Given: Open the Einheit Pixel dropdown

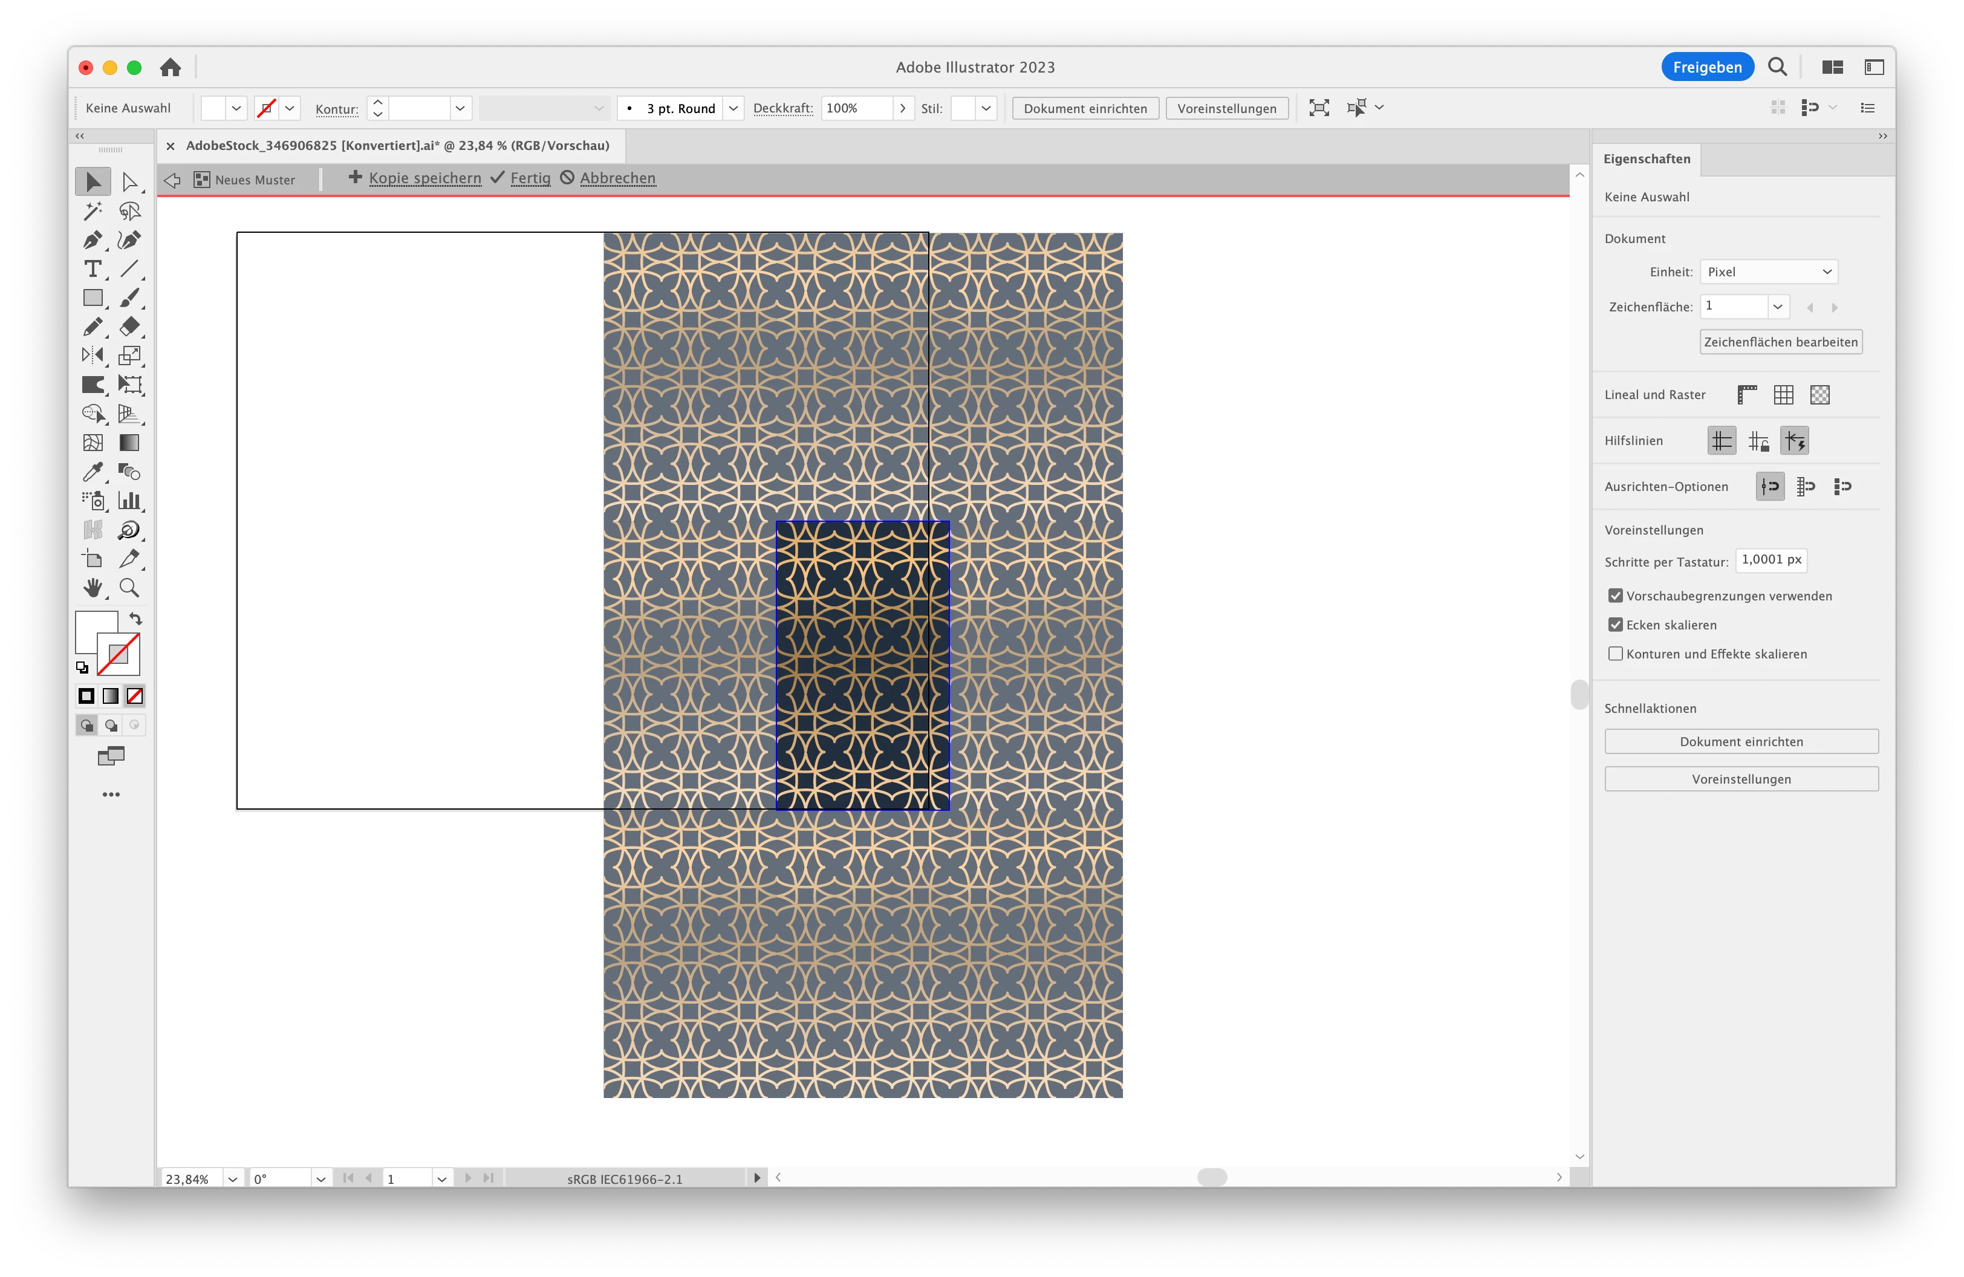Looking at the screenshot, I should [1767, 272].
